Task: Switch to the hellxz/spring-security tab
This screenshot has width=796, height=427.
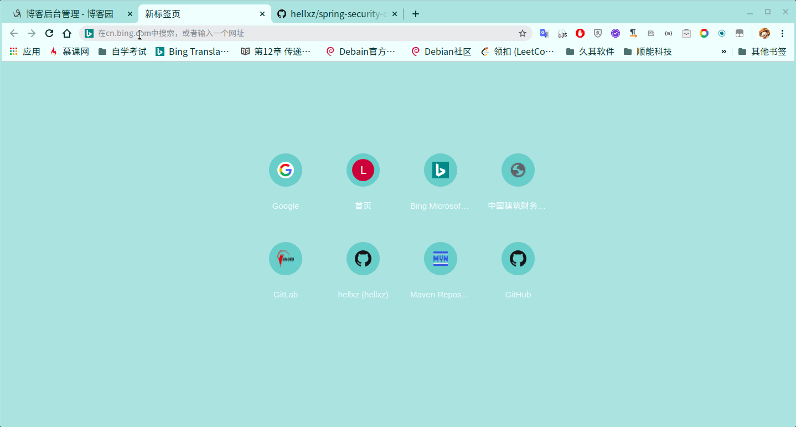Action: click(x=331, y=13)
